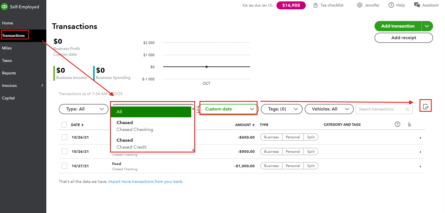This screenshot has height=213, width=445.
Task: Select Chased Checking in the account list
Action: click(x=151, y=126)
